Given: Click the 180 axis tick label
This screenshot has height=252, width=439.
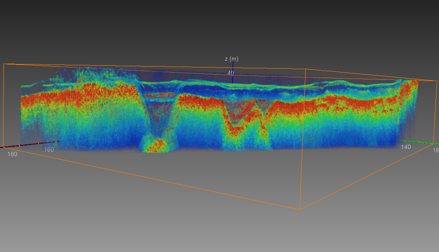Looking at the screenshot, I should (13, 154).
